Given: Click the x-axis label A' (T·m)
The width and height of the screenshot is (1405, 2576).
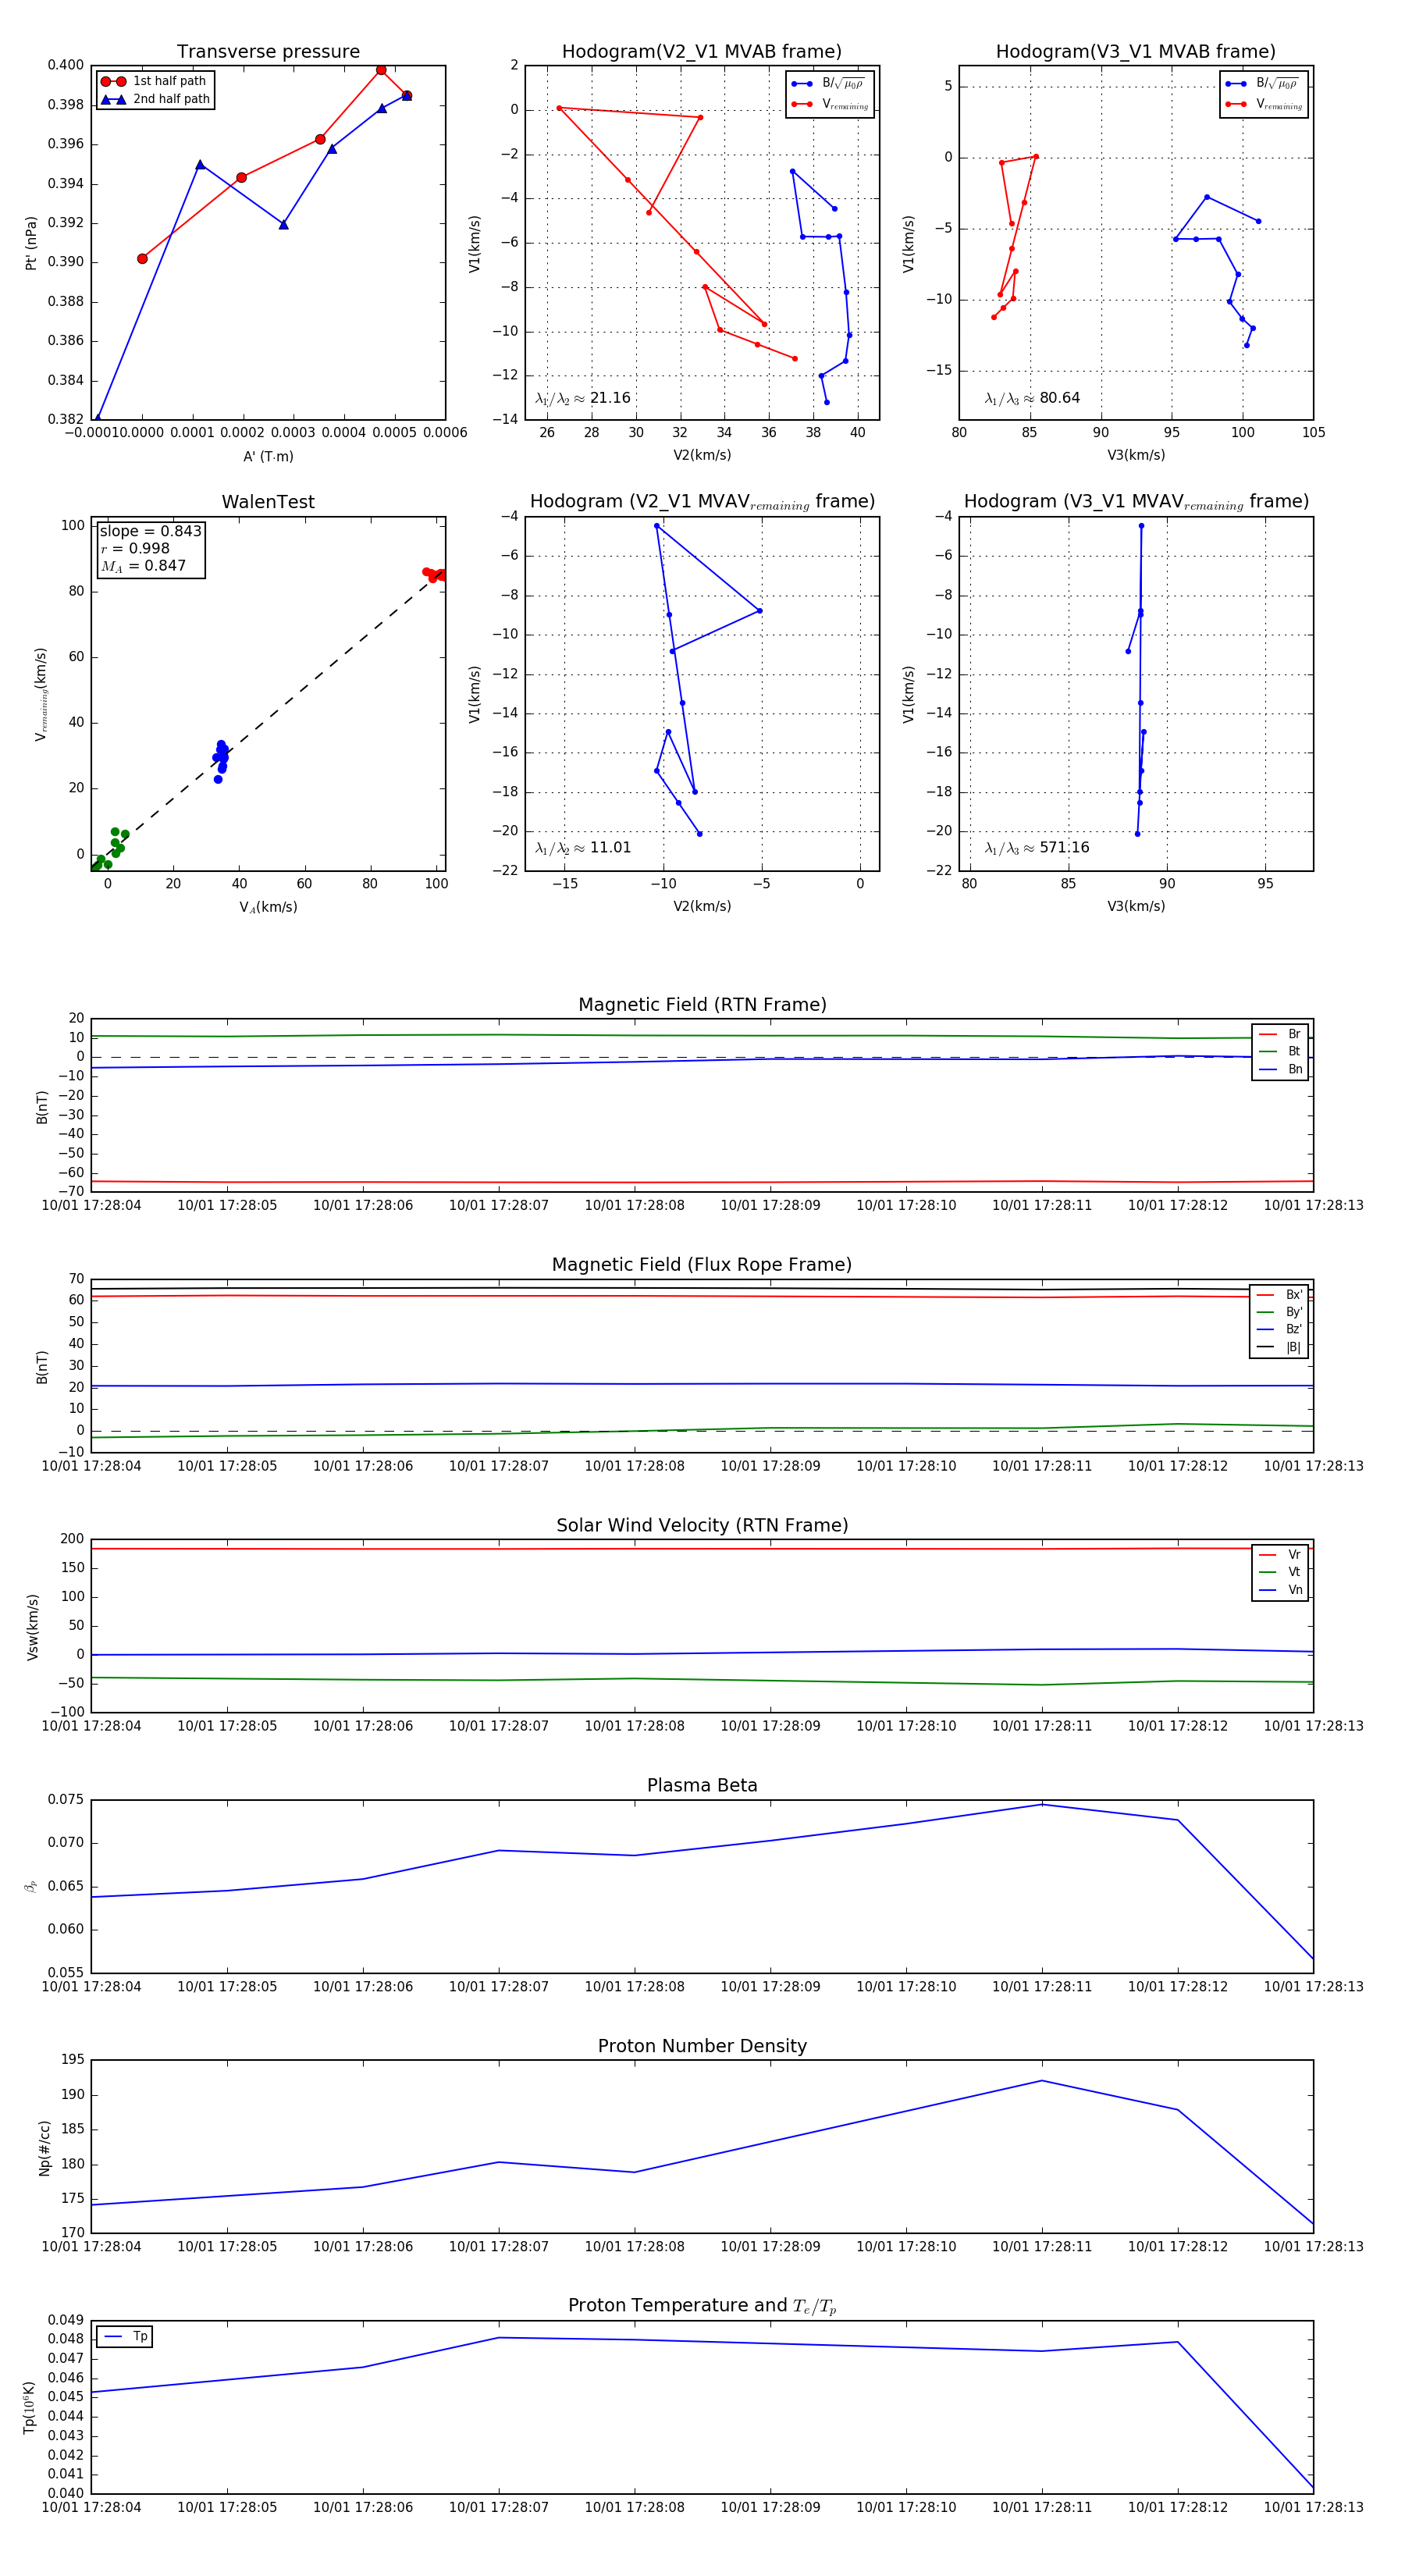Looking at the screenshot, I should (x=268, y=456).
